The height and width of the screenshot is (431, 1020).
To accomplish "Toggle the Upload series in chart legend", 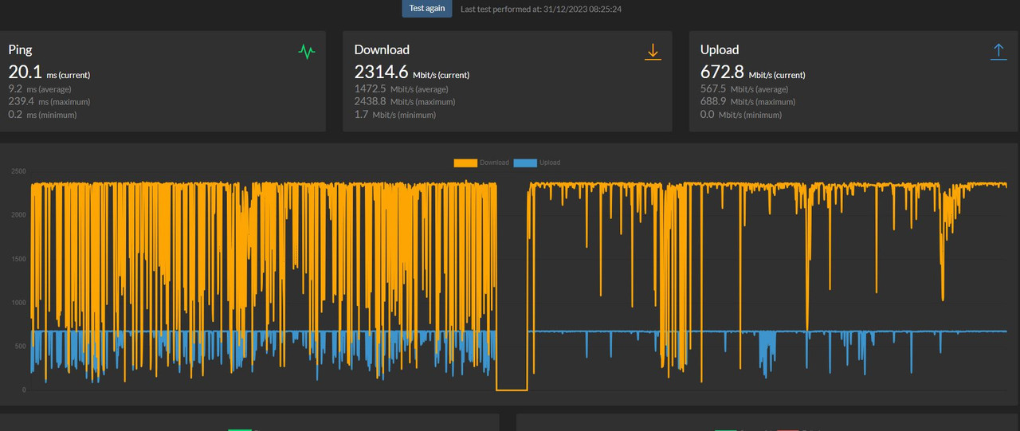I will 537,163.
